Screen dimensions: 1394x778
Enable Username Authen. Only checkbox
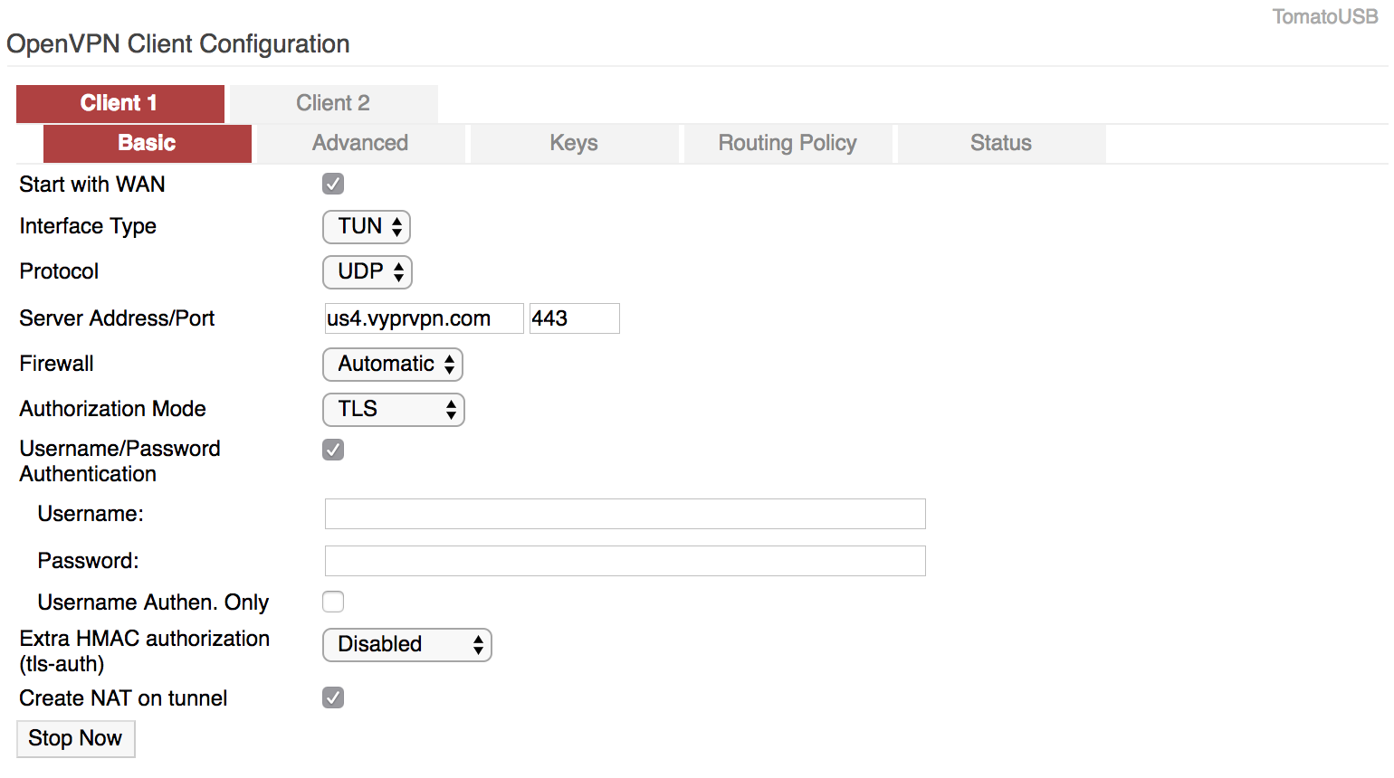point(333,602)
